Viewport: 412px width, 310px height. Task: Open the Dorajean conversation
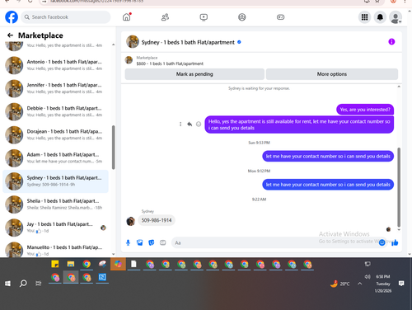click(55, 134)
